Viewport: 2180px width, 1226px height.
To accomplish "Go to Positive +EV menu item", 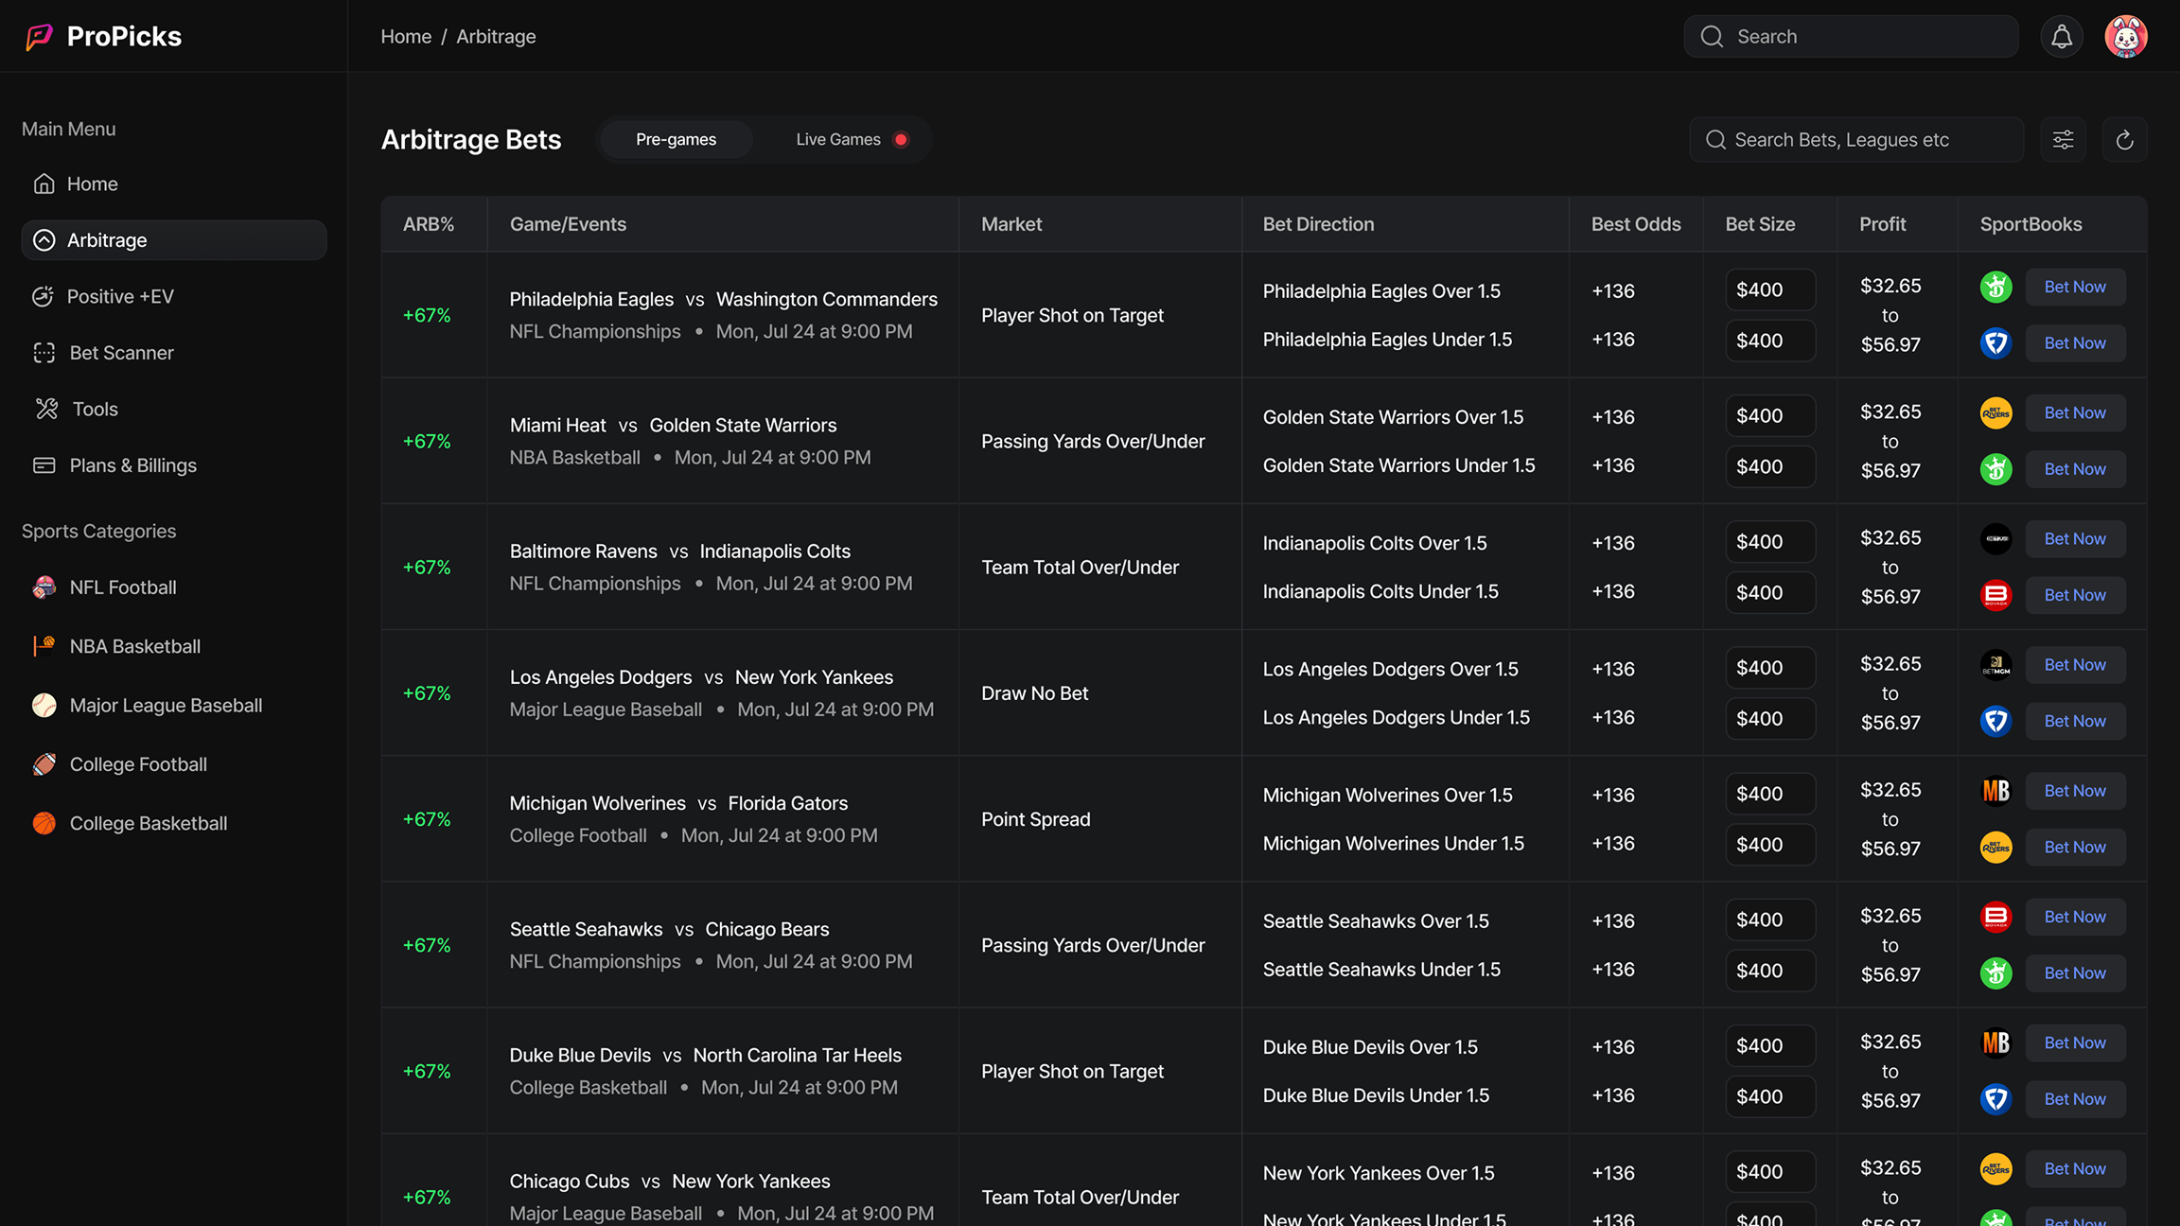I will [120, 296].
